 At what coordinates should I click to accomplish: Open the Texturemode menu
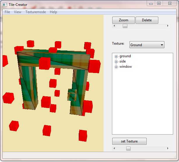tap(36, 12)
